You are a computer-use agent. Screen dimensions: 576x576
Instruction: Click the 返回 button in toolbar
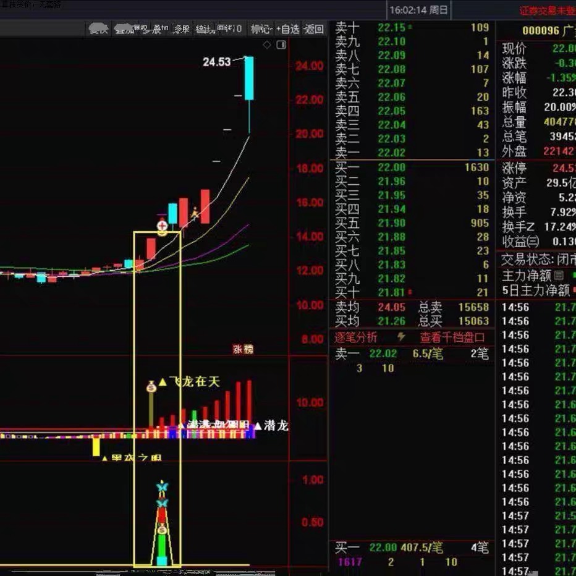click(314, 28)
